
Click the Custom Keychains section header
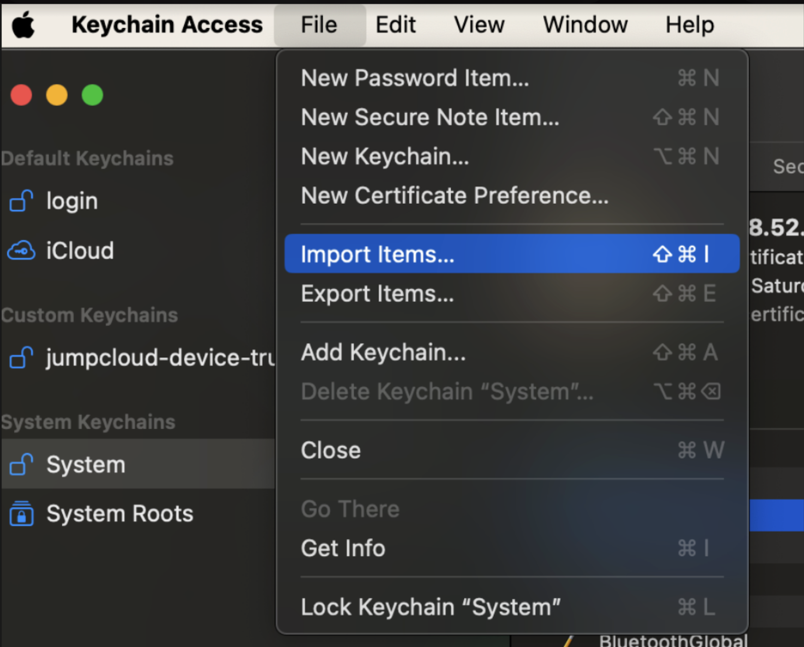(89, 315)
